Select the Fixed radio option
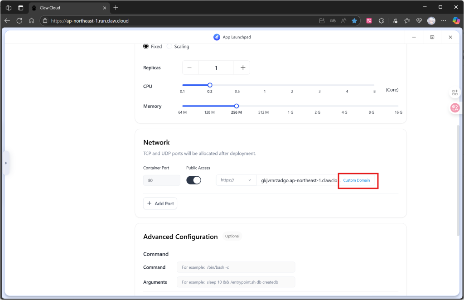 pos(146,46)
